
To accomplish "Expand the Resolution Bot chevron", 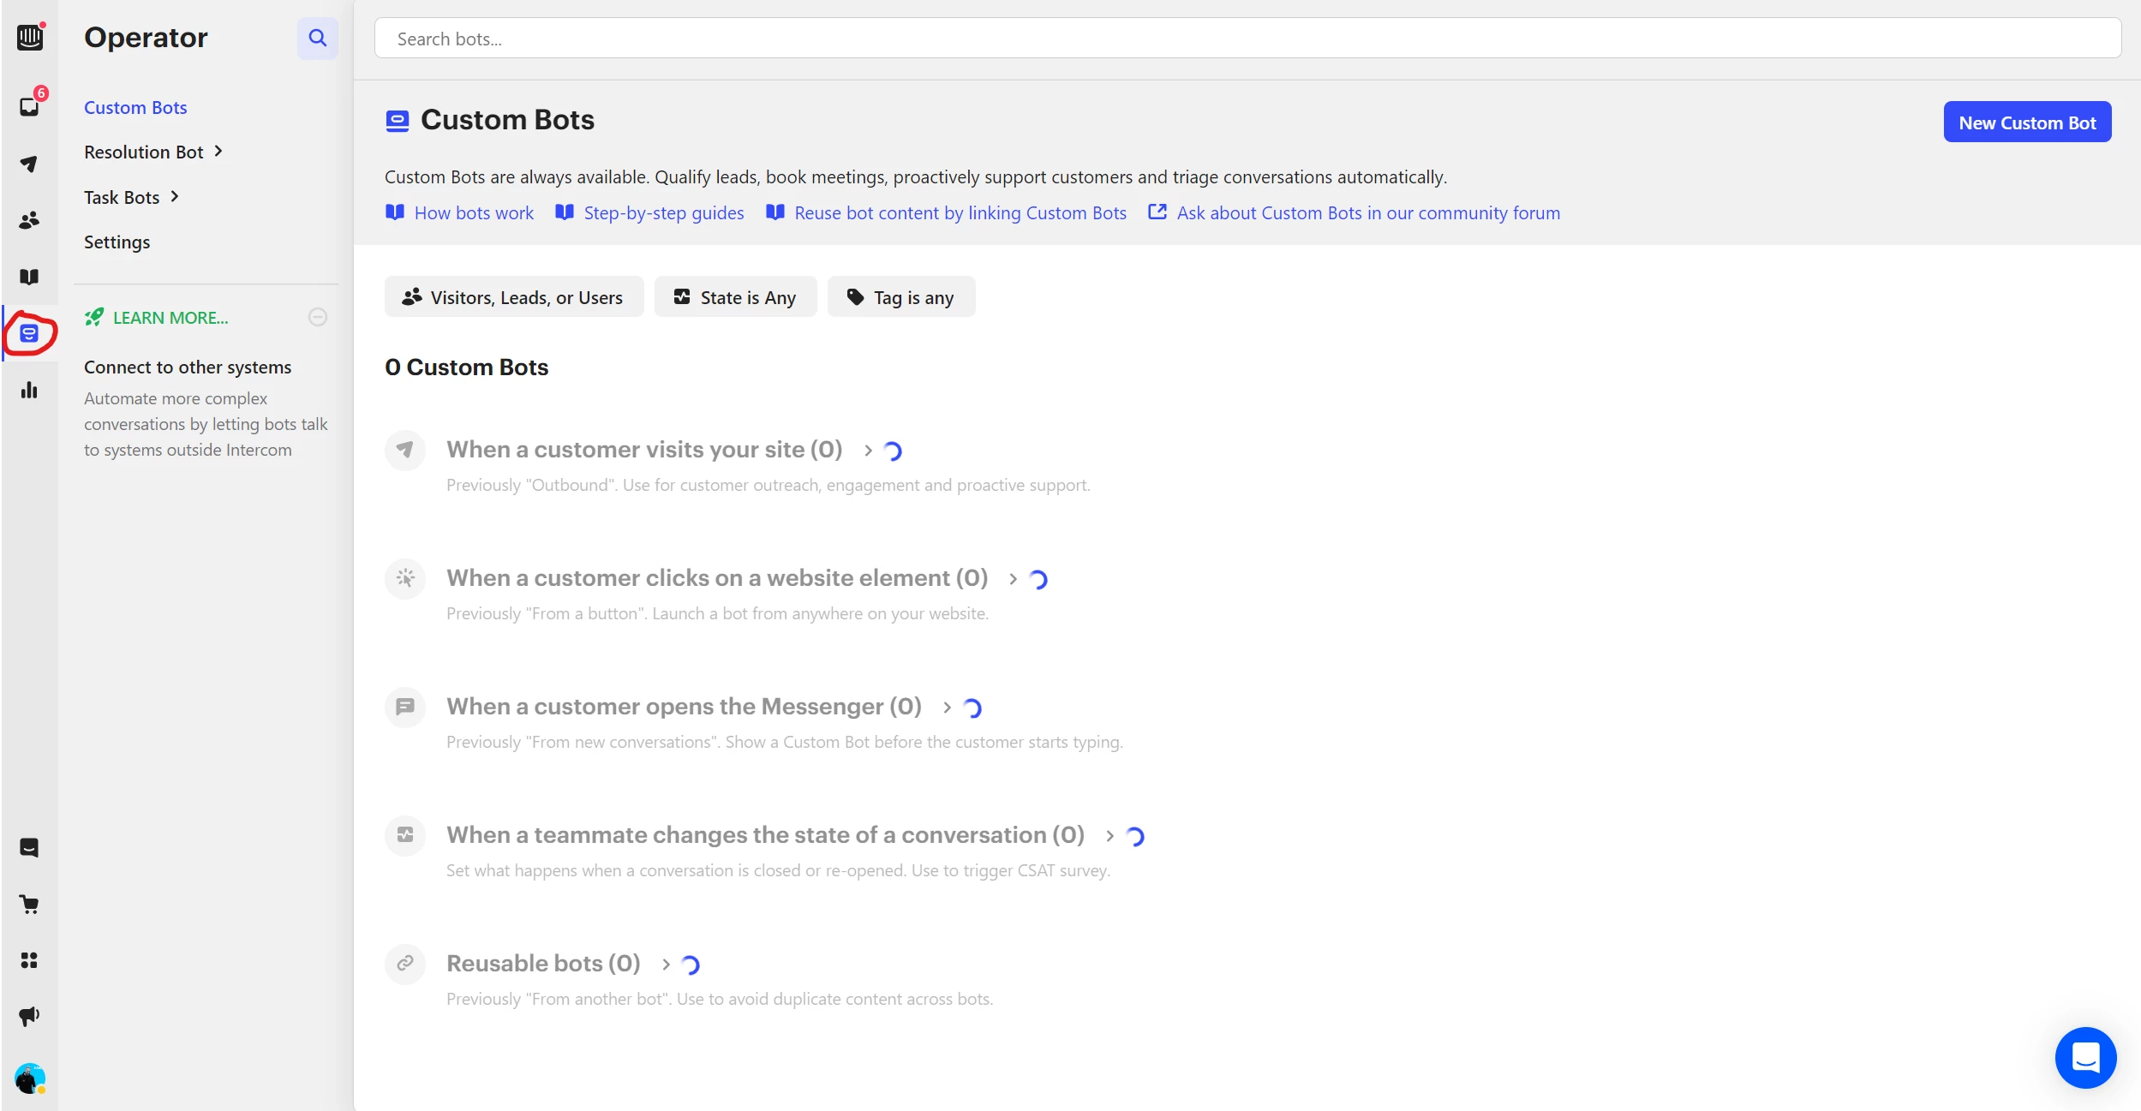I will (218, 152).
